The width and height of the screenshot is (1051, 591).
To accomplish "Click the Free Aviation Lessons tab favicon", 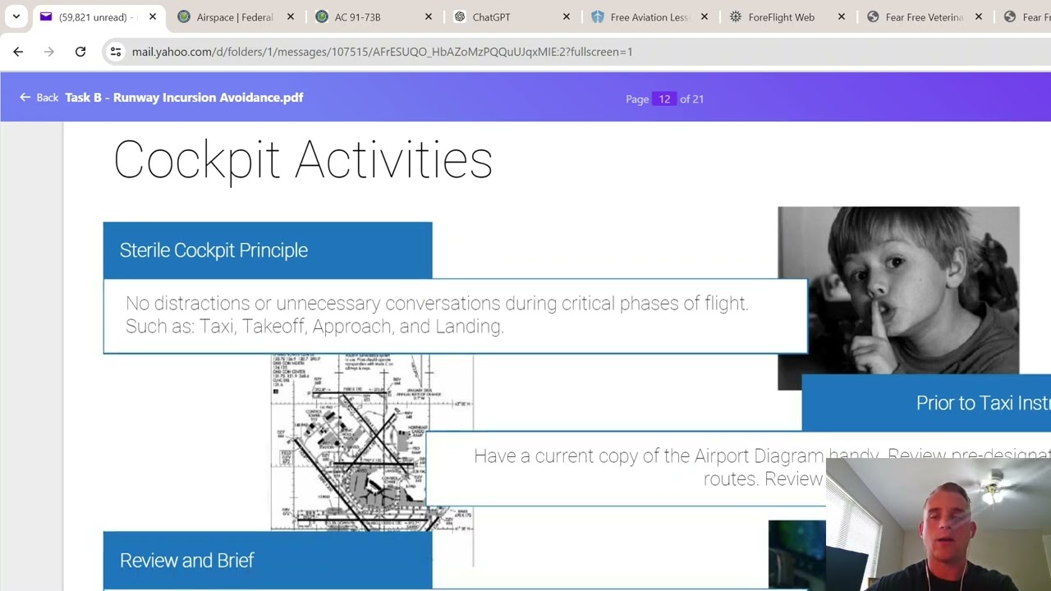I will tap(598, 17).
